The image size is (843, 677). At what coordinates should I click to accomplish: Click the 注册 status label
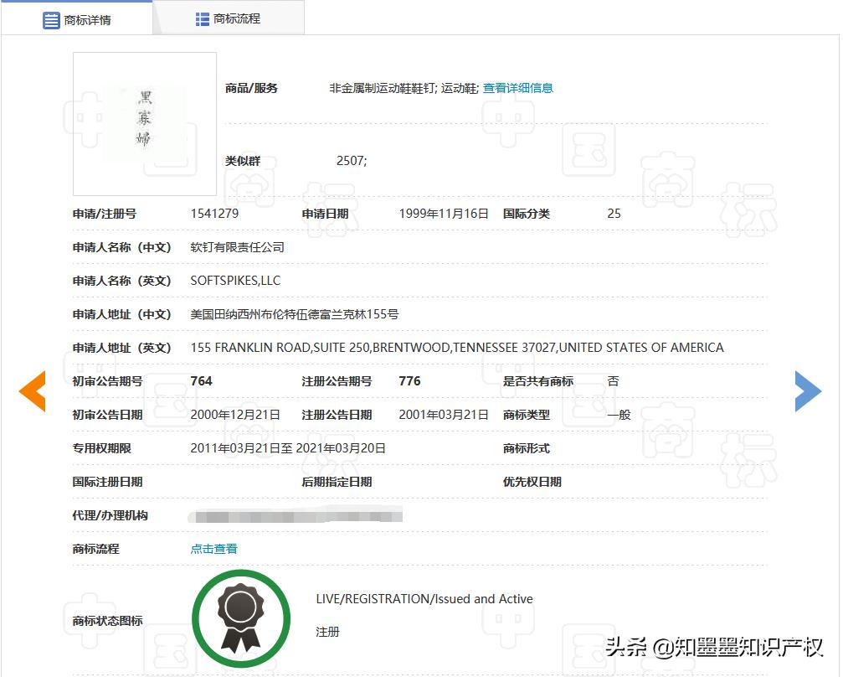point(327,632)
